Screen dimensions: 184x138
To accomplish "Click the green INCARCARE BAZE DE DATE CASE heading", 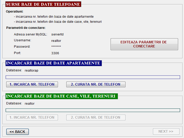I will click(61, 96).
